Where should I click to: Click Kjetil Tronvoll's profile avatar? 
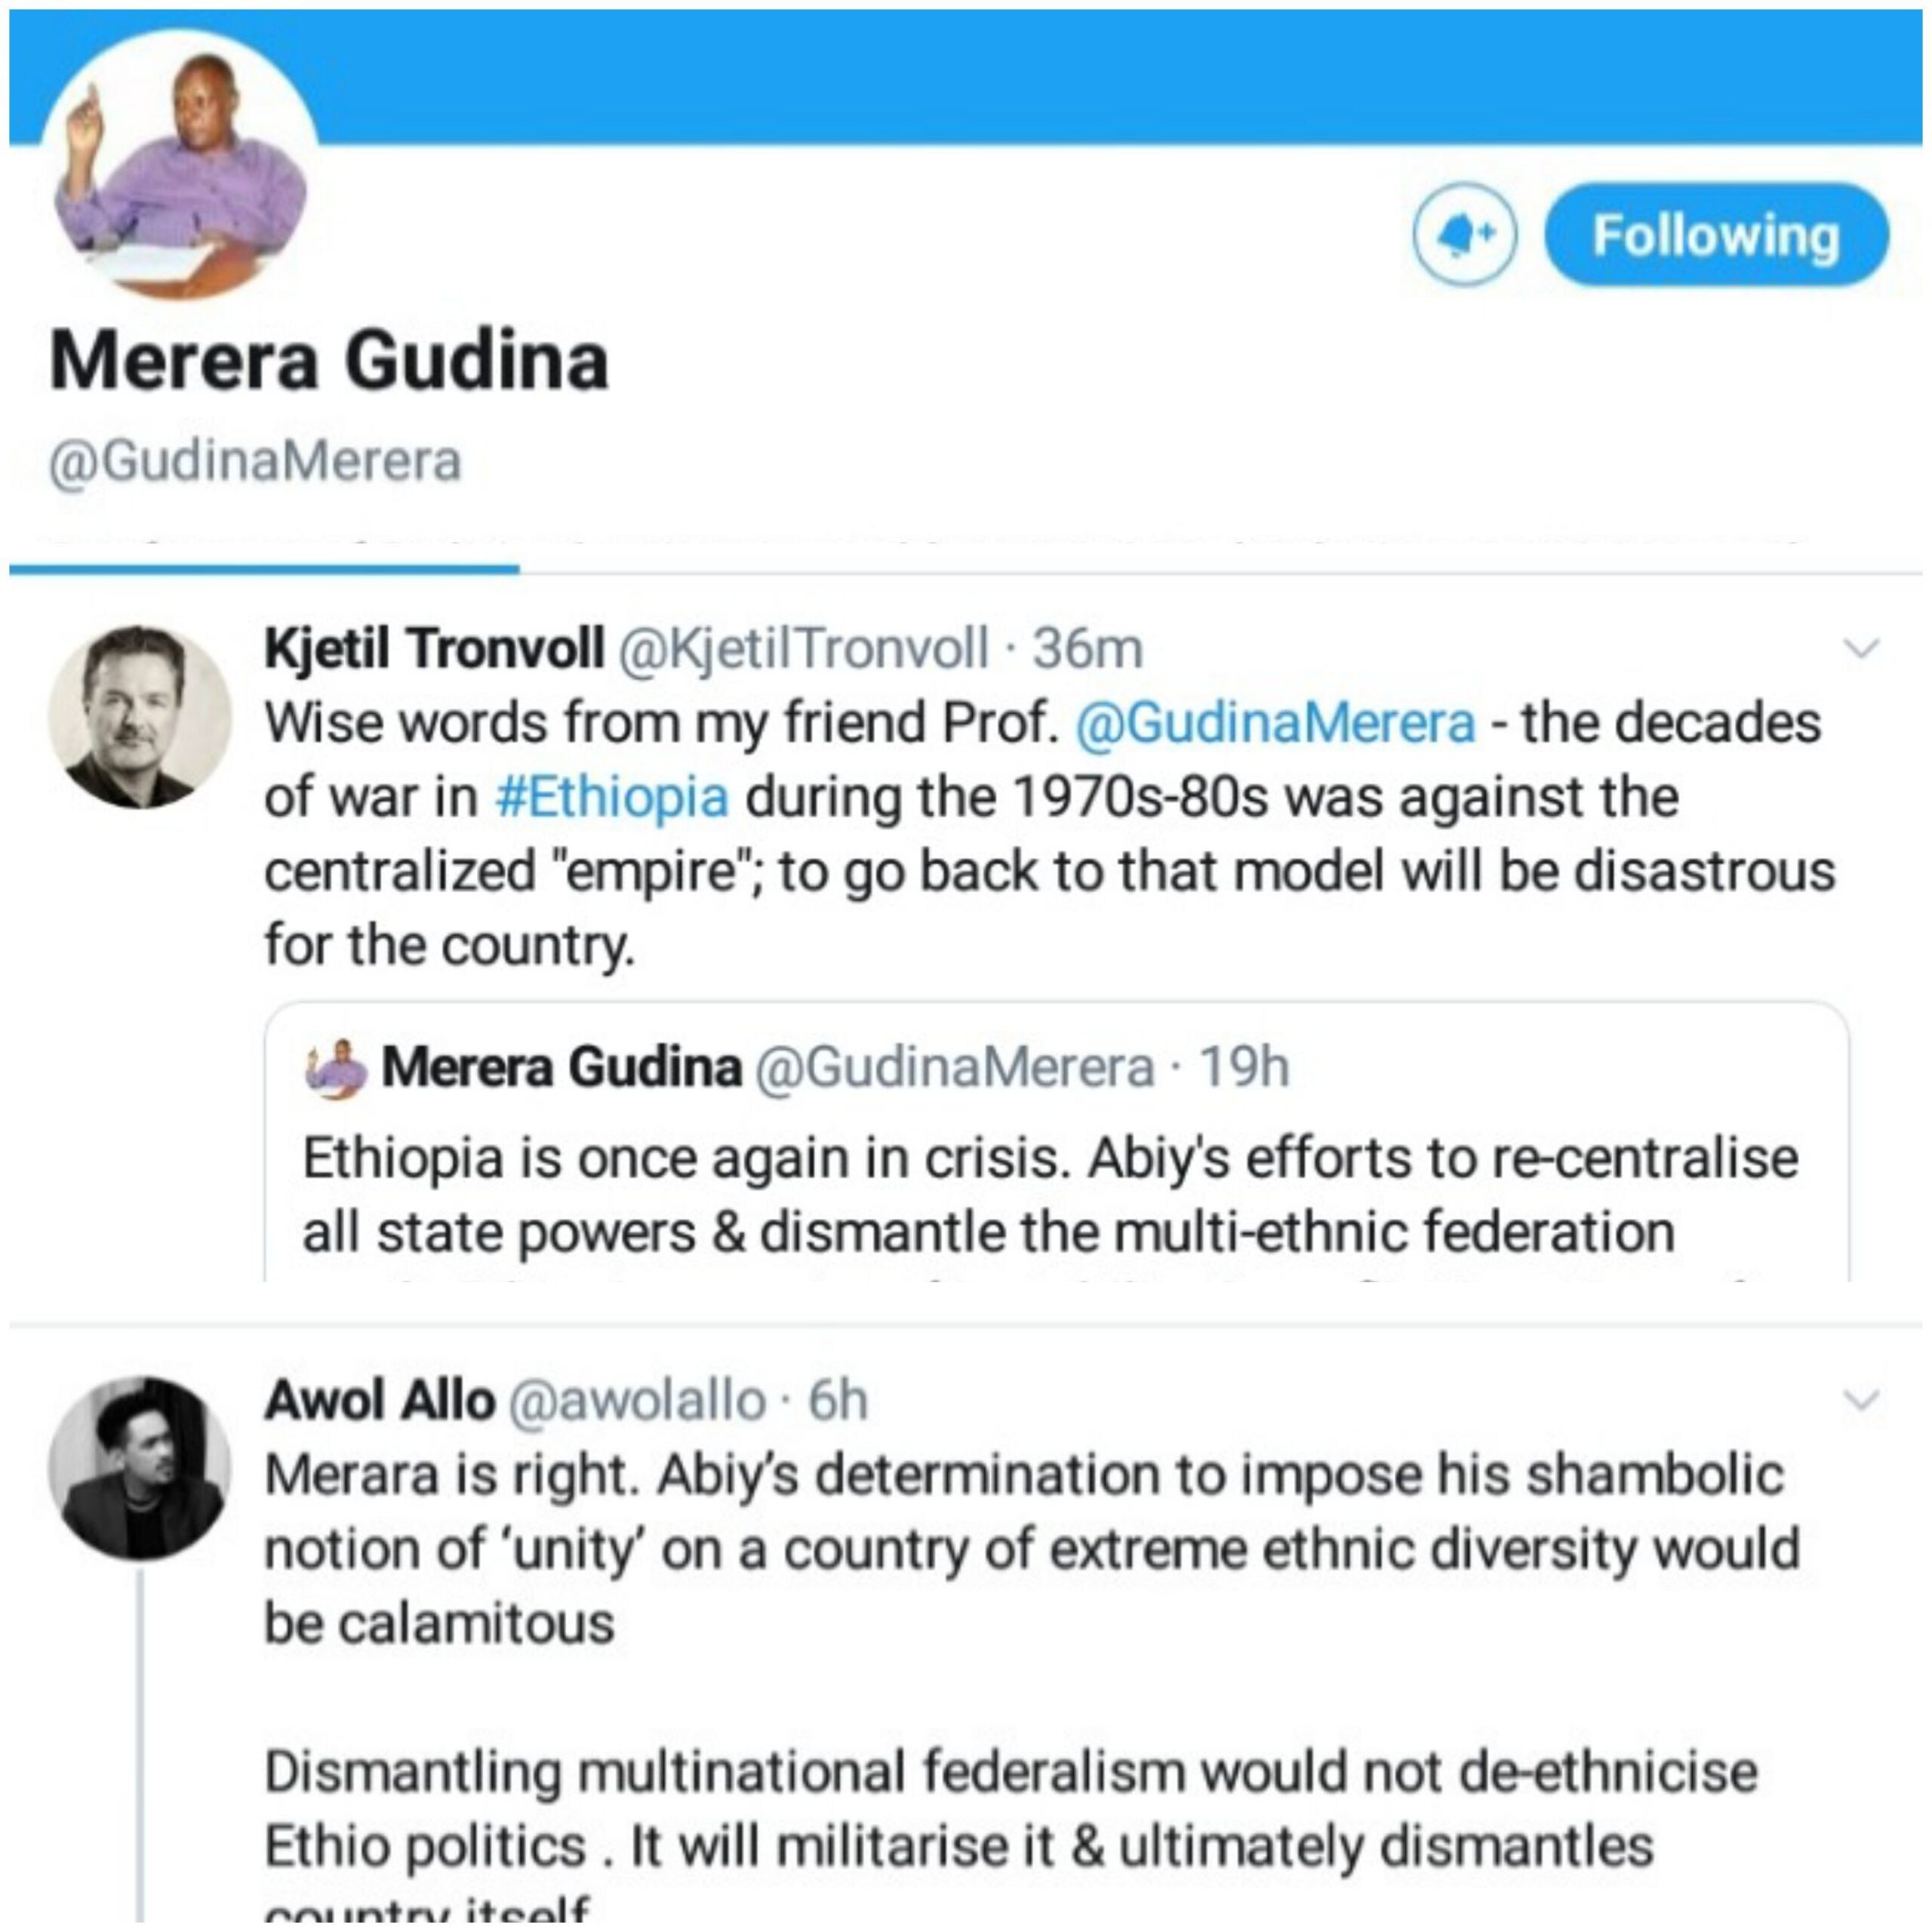pyautogui.click(x=139, y=717)
